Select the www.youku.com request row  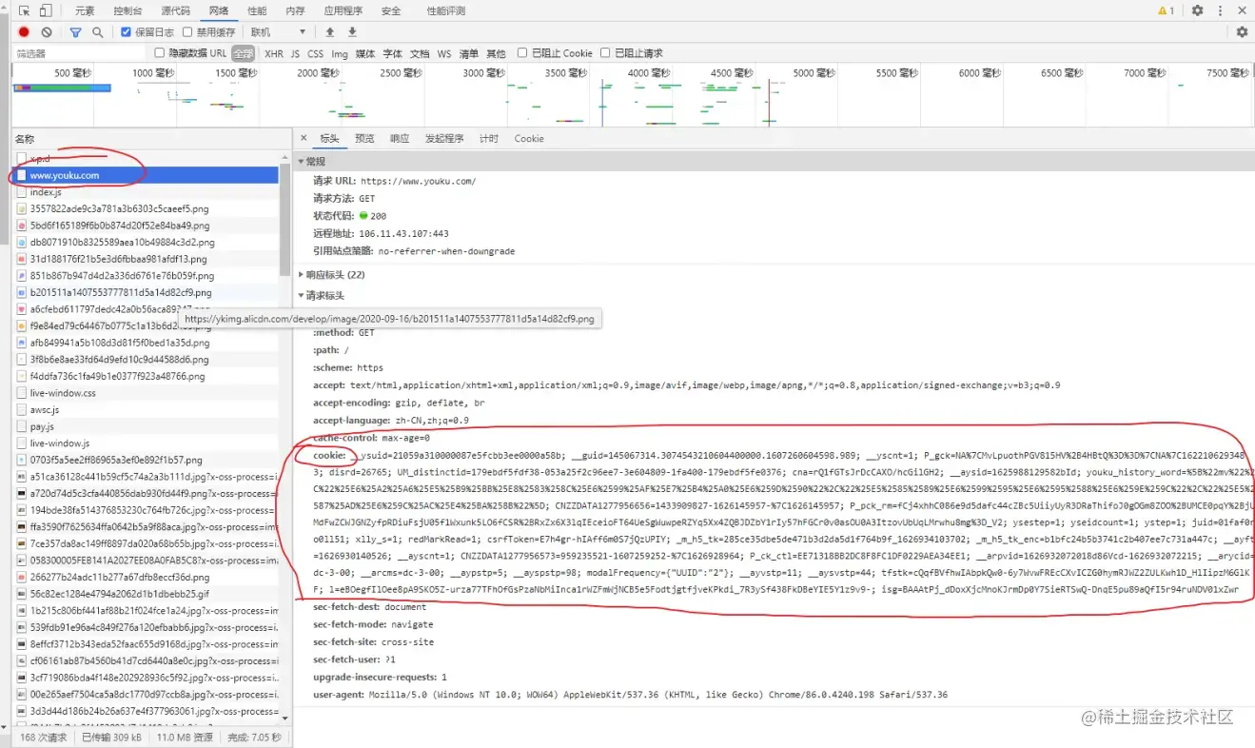(x=145, y=175)
